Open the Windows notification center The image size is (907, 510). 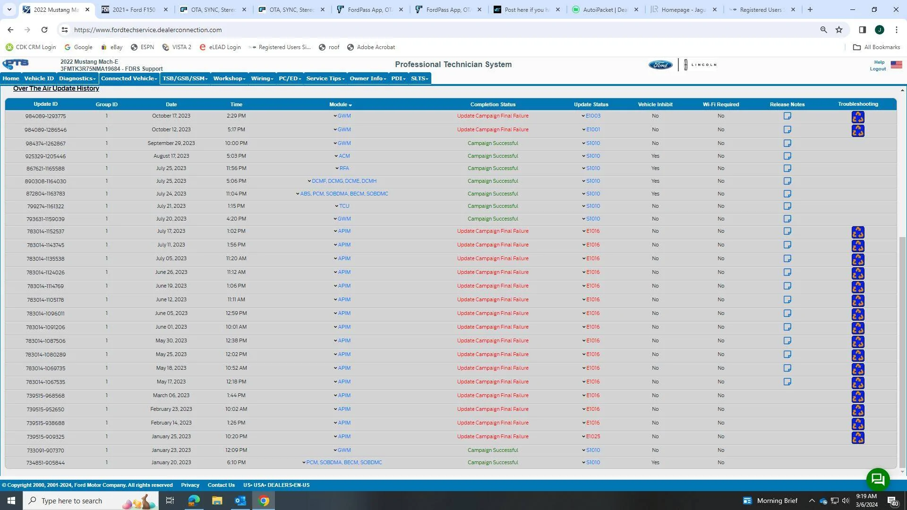tap(892, 501)
